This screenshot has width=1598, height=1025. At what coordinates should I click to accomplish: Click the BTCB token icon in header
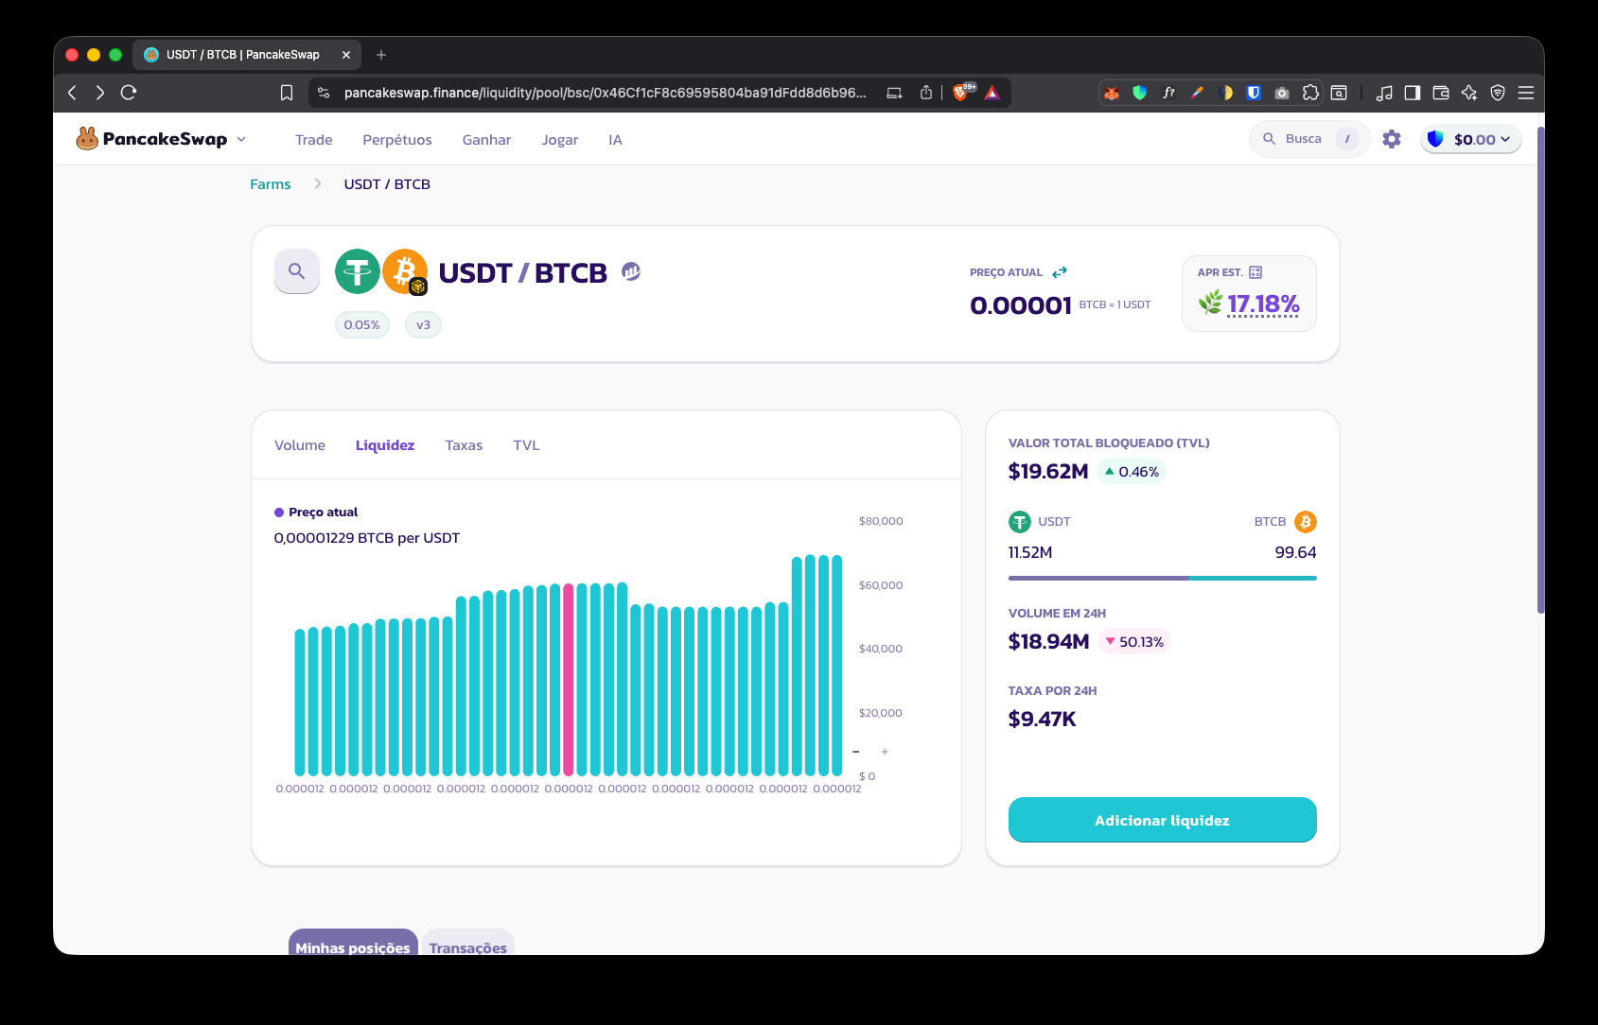pyautogui.click(x=405, y=271)
